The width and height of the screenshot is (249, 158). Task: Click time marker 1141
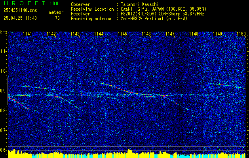[27, 34]
